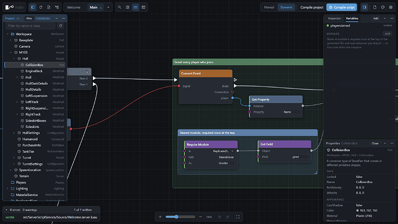The height and width of the screenshot is (224, 398).
Task: Expand the LeftTrack tree node
Action: (17, 102)
